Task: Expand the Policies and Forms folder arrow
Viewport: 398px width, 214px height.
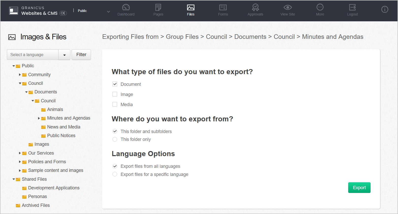Action: (20, 162)
